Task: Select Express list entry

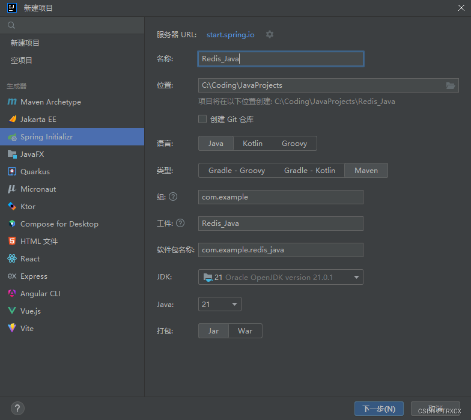Action: pyautogui.click(x=72, y=276)
